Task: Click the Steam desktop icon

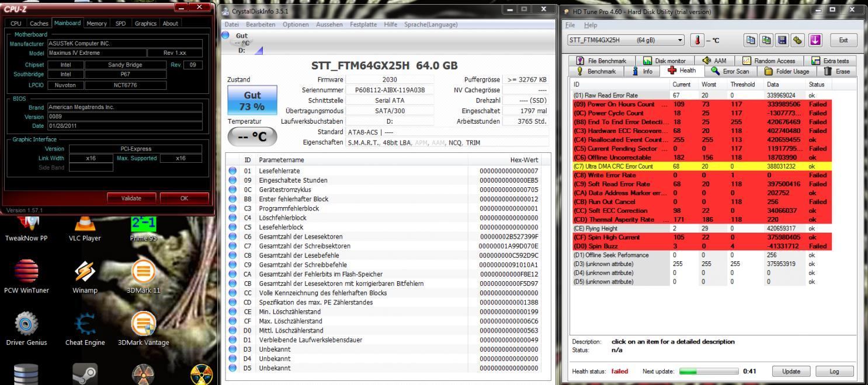Action: [x=85, y=373]
